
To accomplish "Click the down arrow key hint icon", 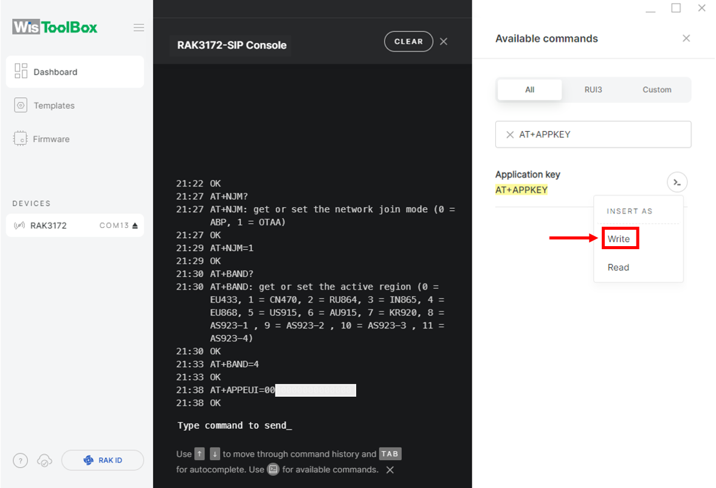I will click(x=215, y=454).
